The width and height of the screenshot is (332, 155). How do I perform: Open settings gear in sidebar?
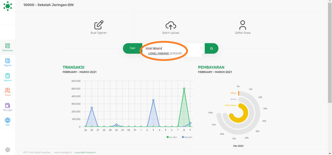click(7, 150)
